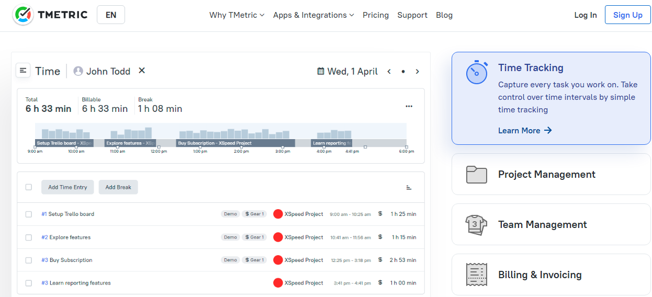Viewport: 652px width, 297px height.
Task: Click the Demo tag on Setup Trello board
Action: (x=230, y=214)
